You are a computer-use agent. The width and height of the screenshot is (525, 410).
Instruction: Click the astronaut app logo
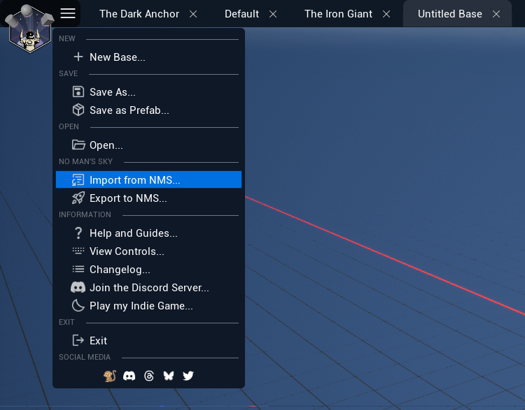(29, 28)
